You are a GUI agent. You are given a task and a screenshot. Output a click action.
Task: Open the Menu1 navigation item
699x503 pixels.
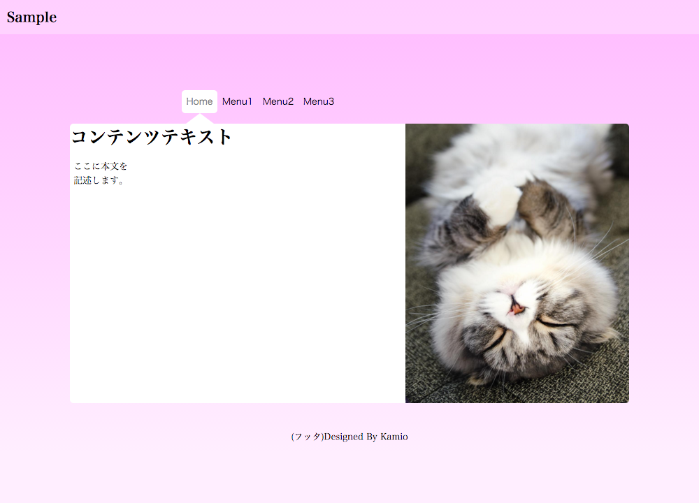237,101
